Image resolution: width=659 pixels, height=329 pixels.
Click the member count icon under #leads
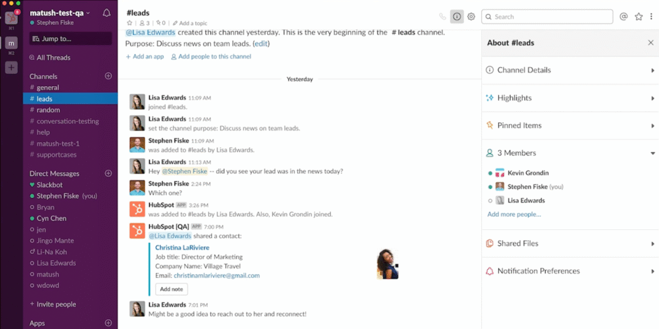click(144, 23)
